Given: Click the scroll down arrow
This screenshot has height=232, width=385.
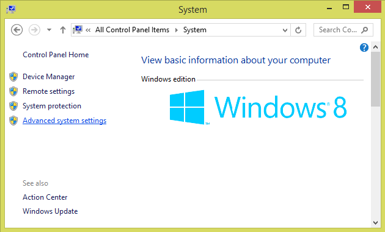Looking at the screenshot, I should [375, 222].
